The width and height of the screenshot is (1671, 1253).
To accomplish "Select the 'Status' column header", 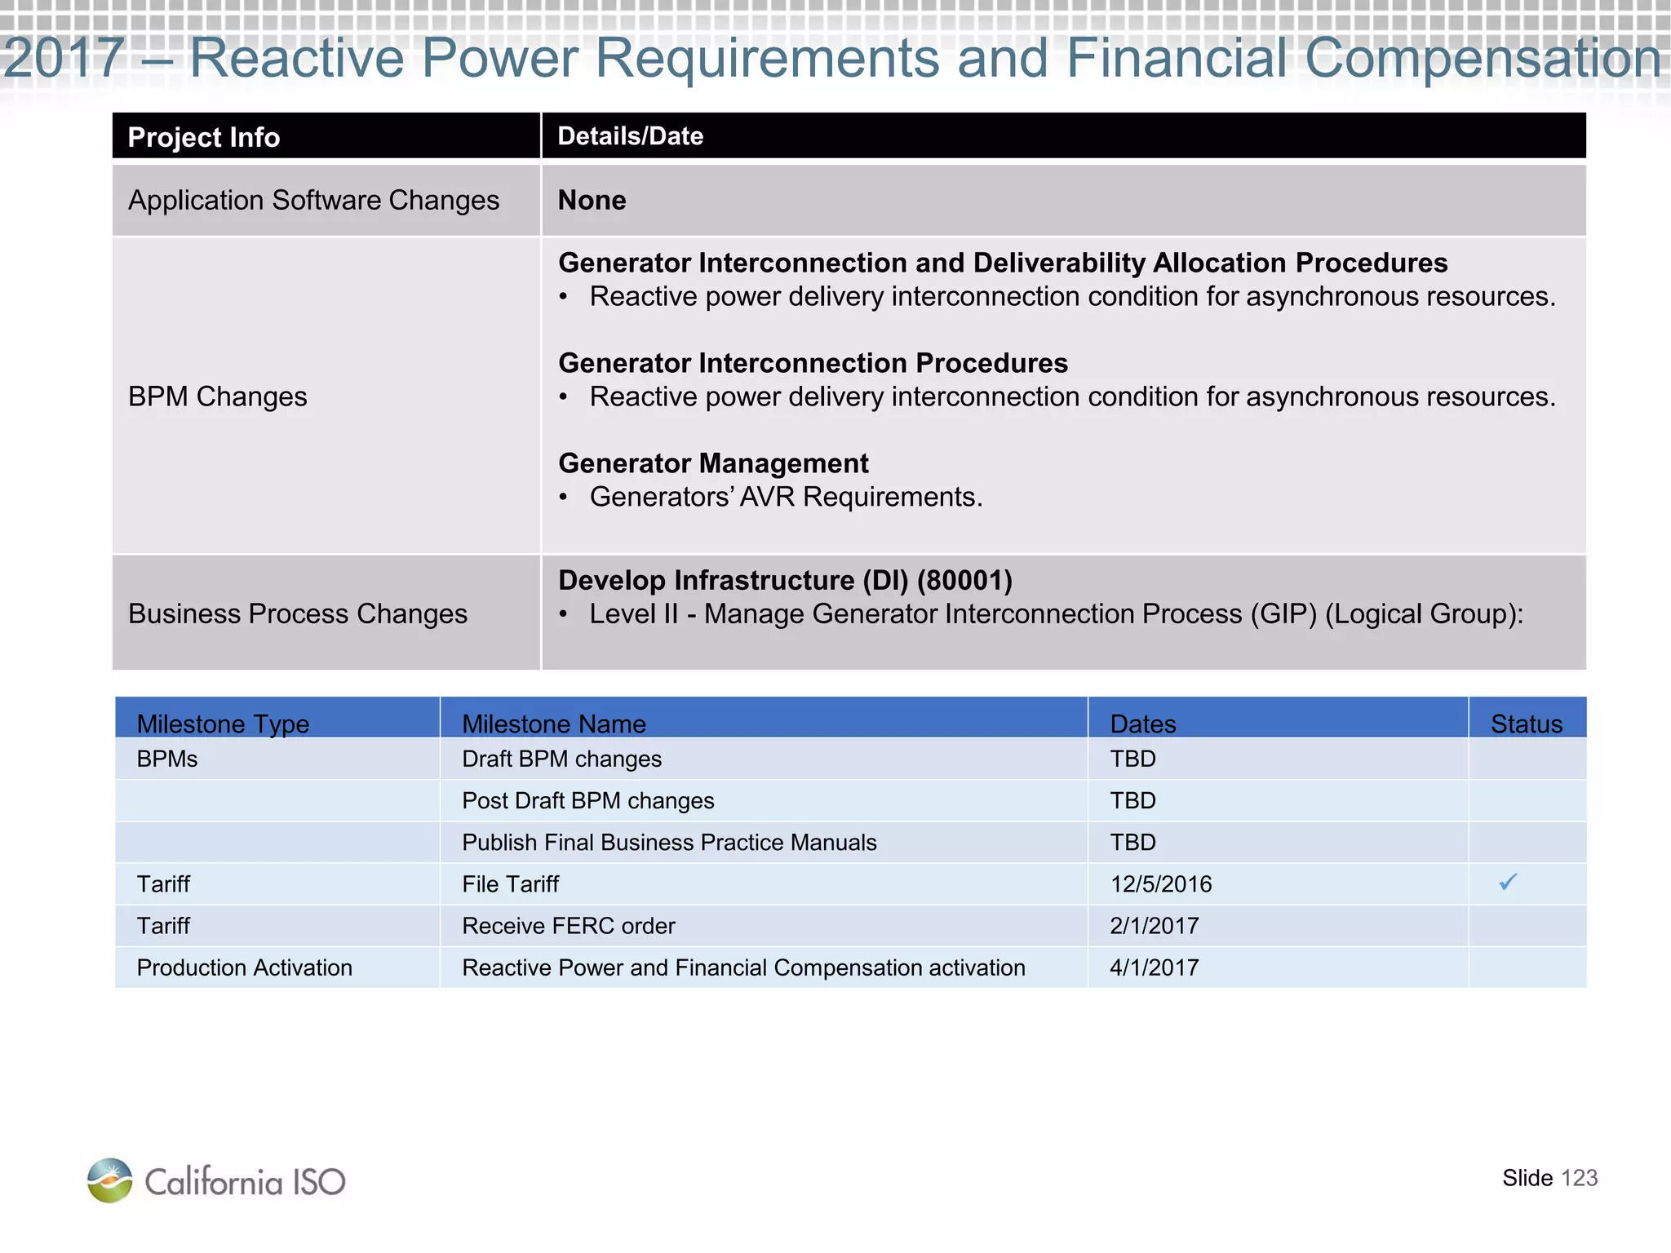I will point(1527,718).
